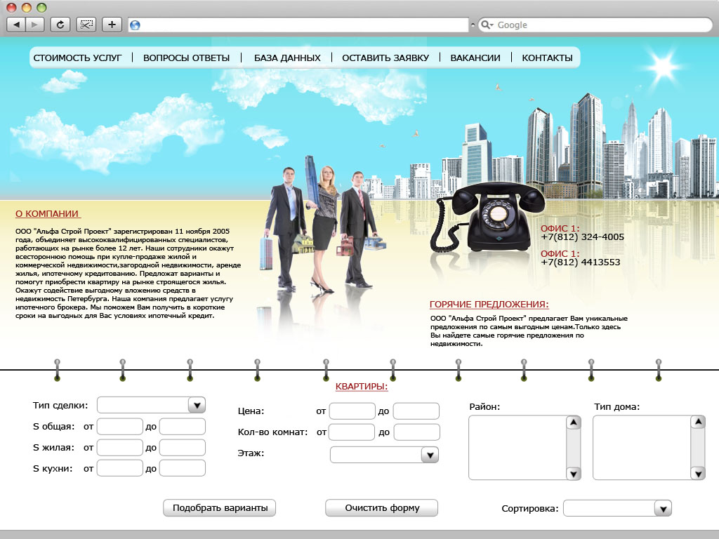Open ВАКАНСИИ menu item
719x539 pixels.
point(475,58)
